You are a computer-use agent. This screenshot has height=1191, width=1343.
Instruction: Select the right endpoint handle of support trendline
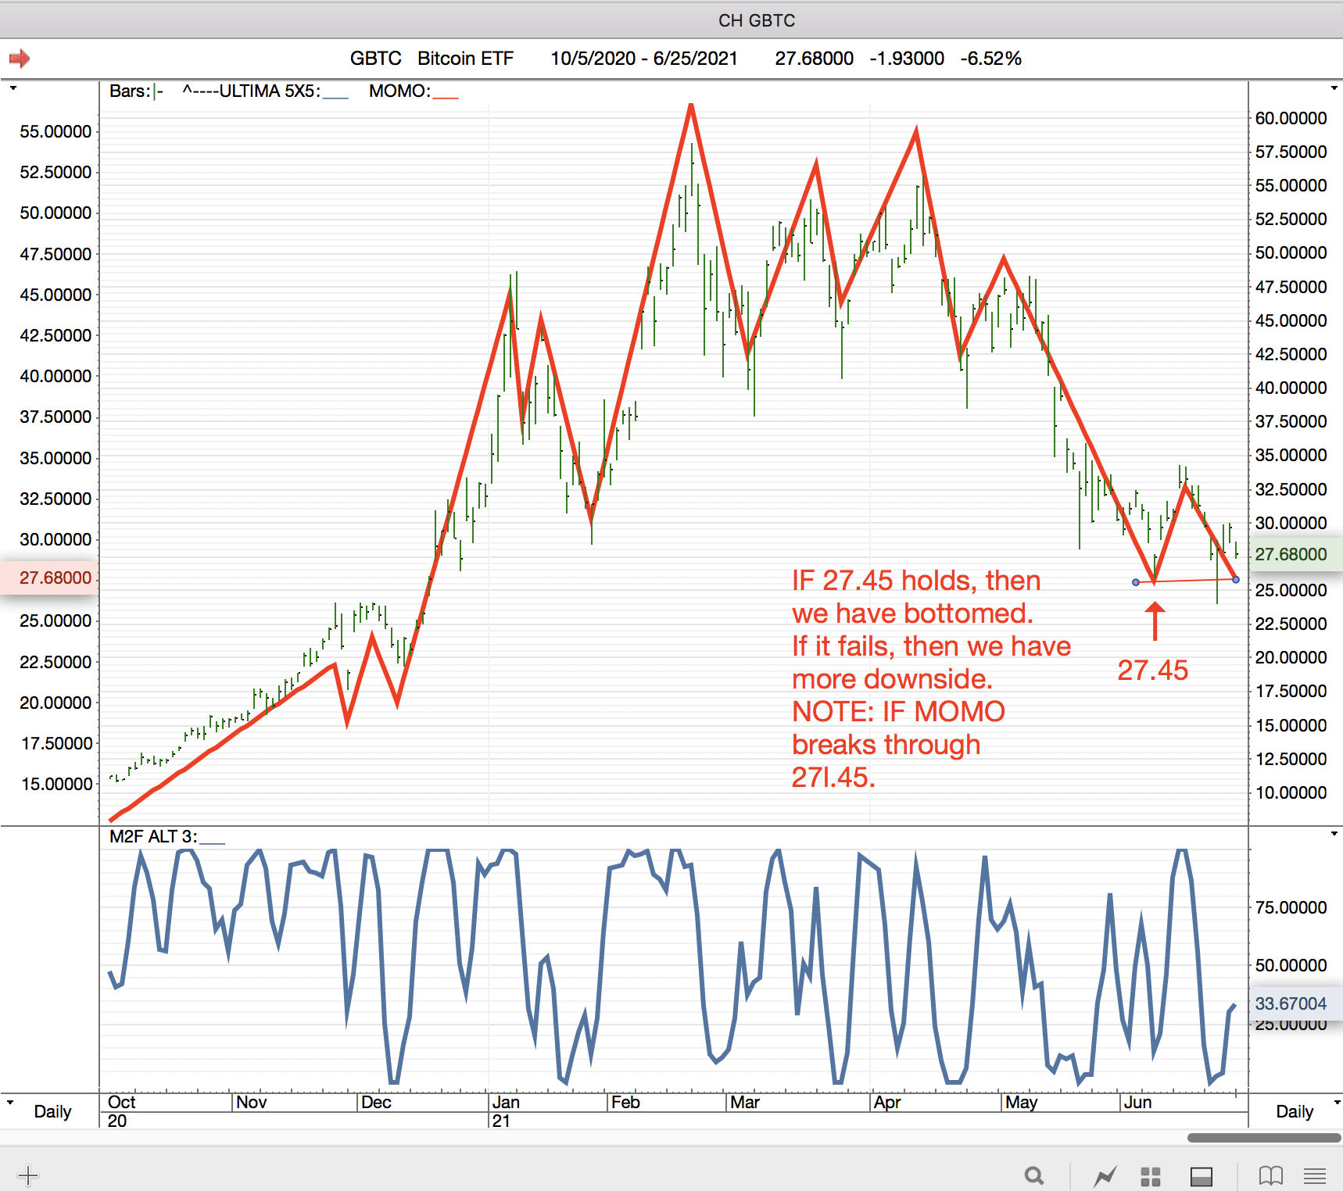pyautogui.click(x=1236, y=579)
